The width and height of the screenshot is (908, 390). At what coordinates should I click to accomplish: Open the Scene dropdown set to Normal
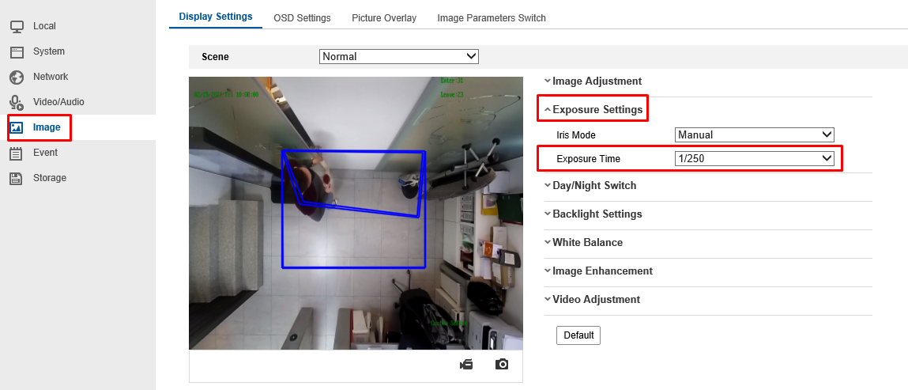click(399, 57)
